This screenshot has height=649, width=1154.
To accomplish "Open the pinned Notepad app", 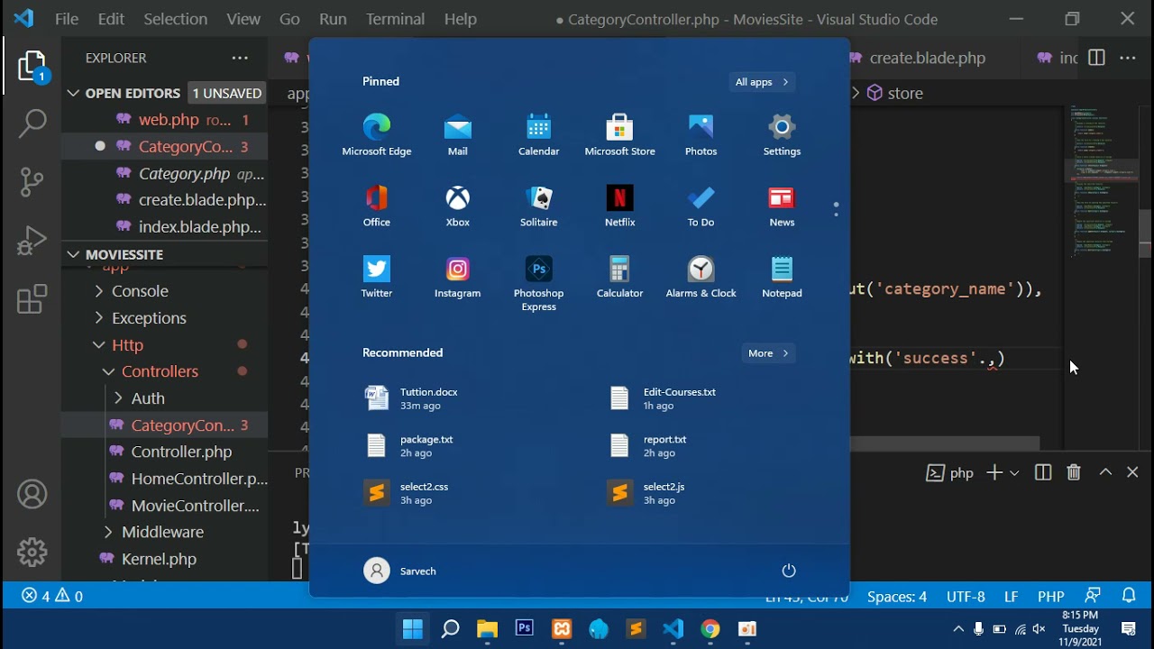I will (782, 277).
